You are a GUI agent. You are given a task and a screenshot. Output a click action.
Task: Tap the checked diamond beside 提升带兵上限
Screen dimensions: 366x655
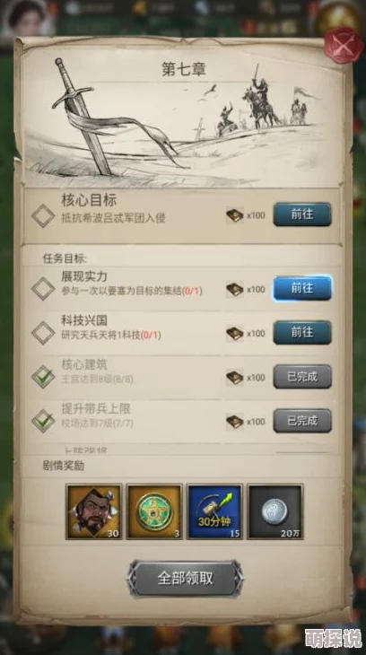[x=43, y=420]
